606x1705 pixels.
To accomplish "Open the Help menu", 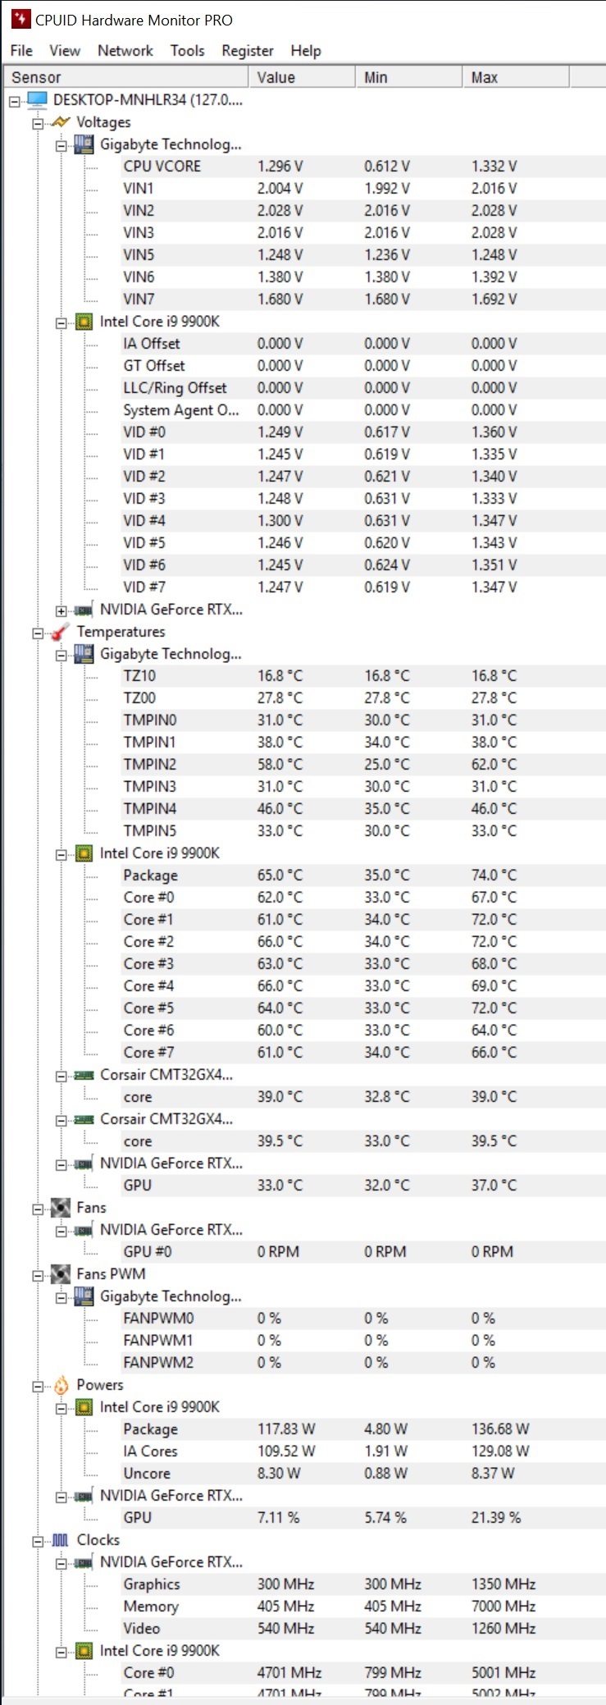I will tap(306, 51).
